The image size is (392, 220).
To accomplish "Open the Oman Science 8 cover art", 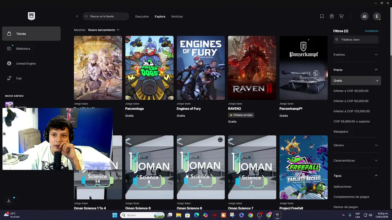I will tap(149, 167).
